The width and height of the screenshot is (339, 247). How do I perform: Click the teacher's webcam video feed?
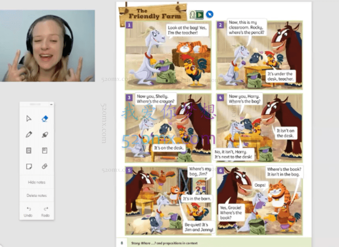click(47, 46)
